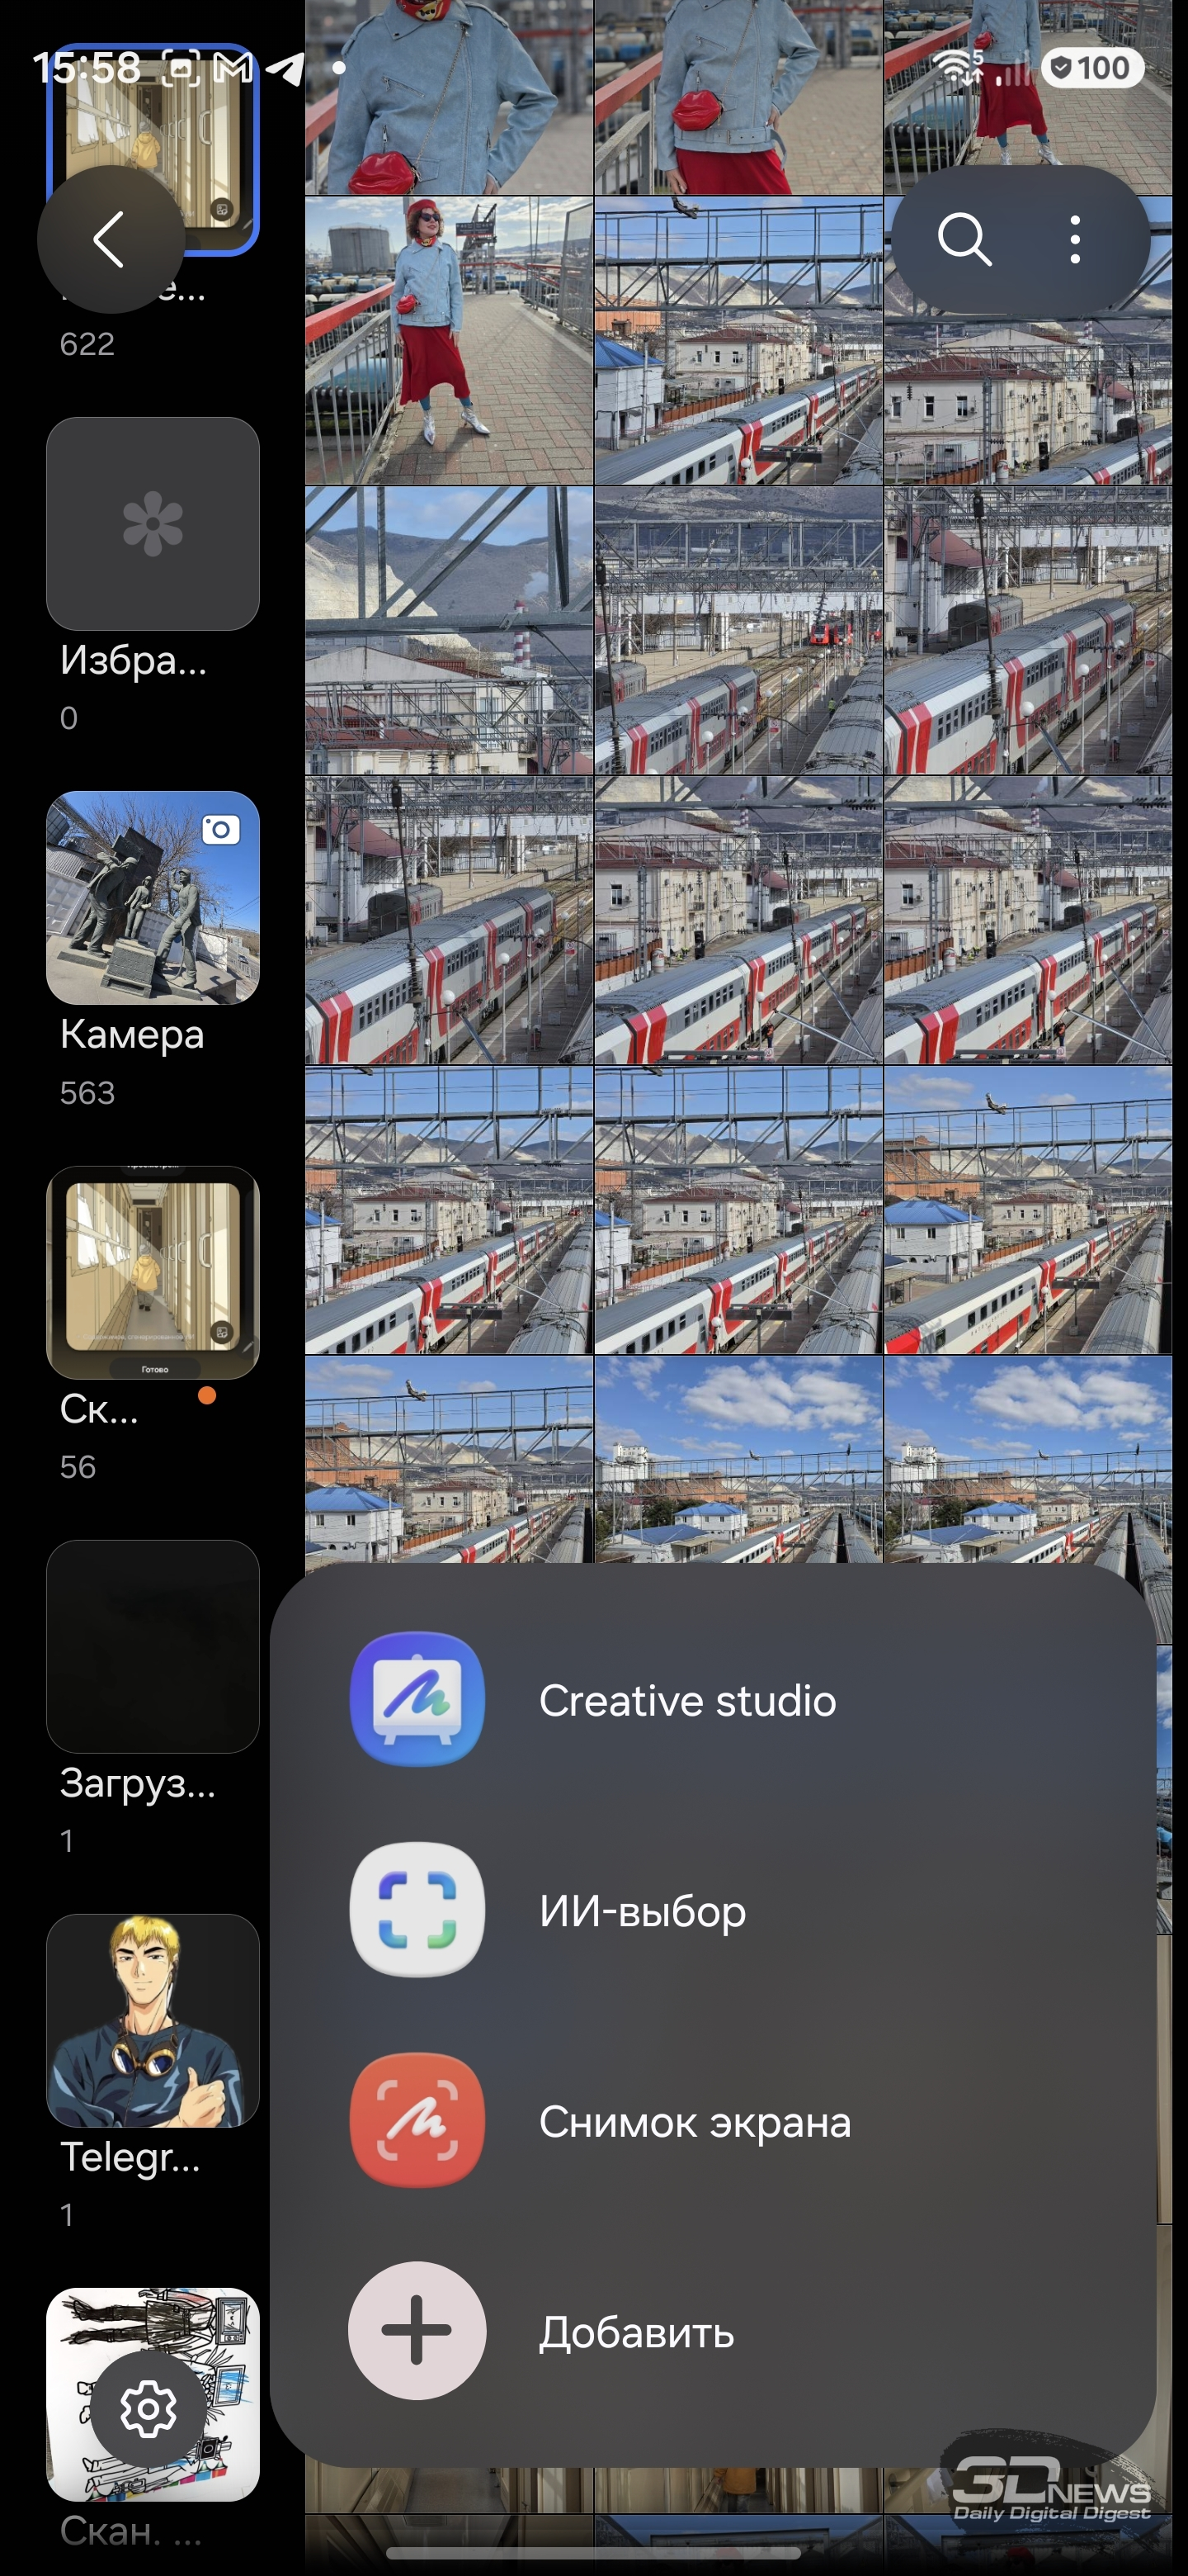Image resolution: width=1188 pixels, height=2576 pixels.
Task: Open the Telegram album with anime cover
Action: click(x=153, y=2020)
